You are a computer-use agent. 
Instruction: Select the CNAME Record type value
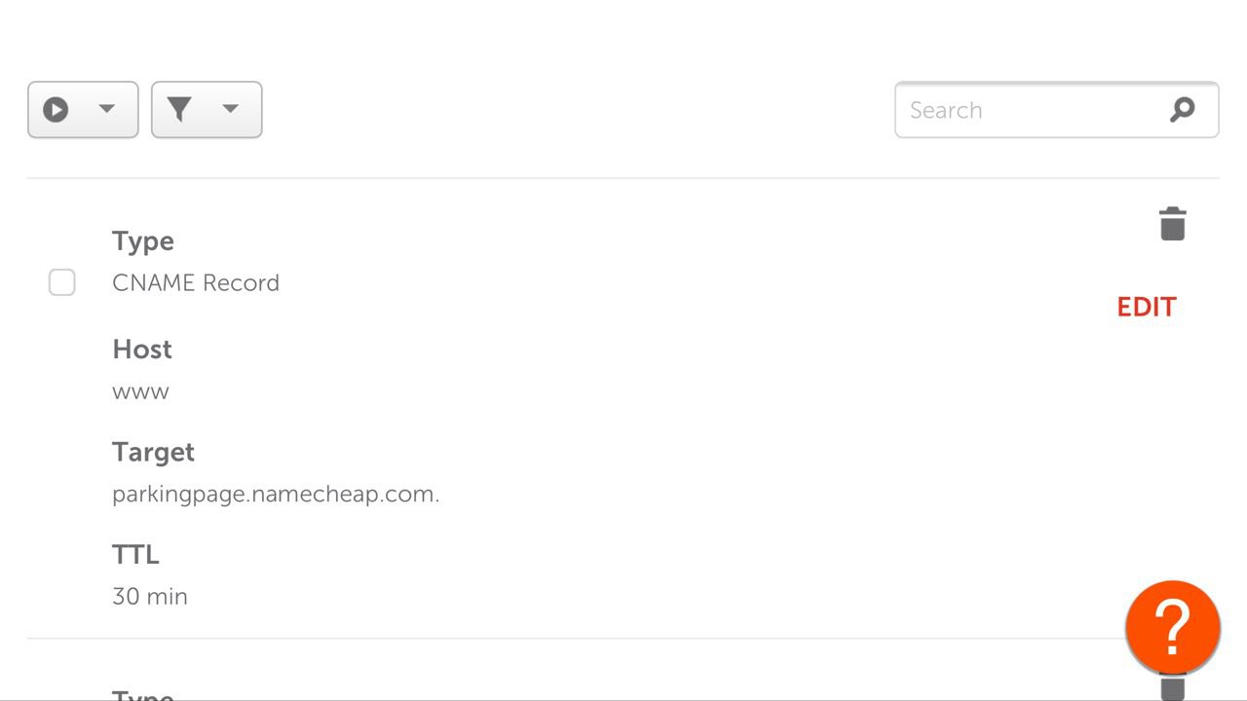[196, 283]
